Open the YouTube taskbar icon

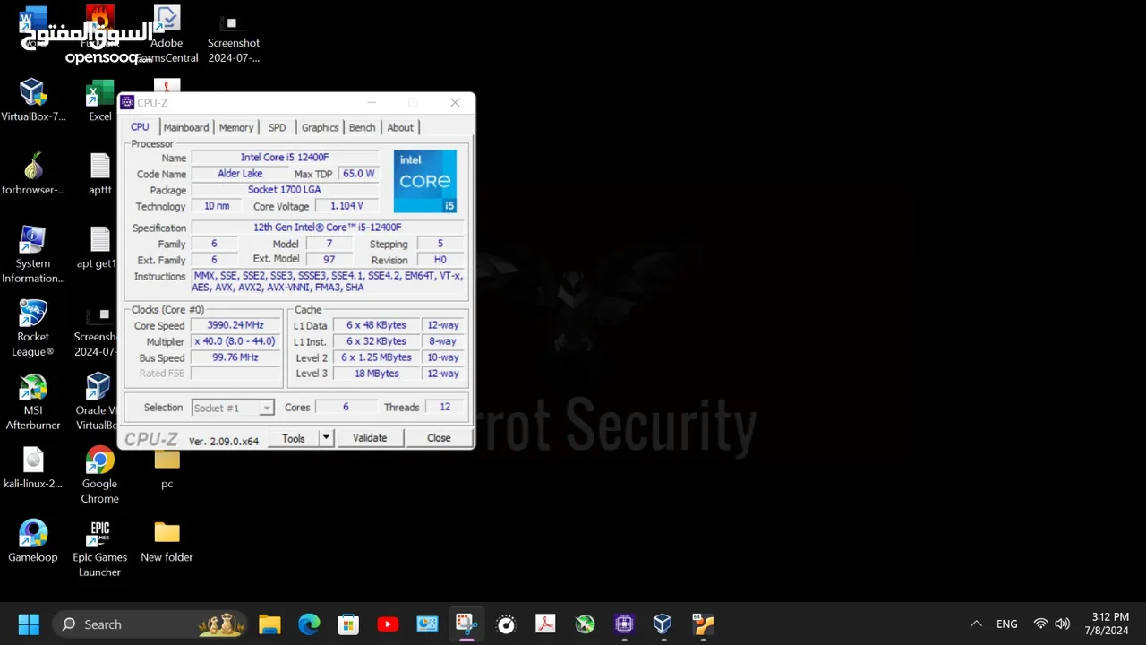tap(388, 623)
